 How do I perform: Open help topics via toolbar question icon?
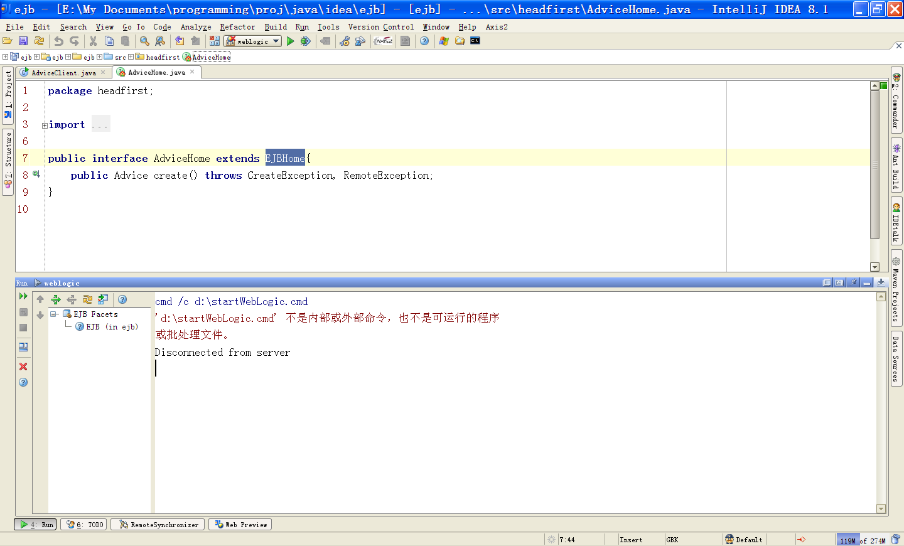click(424, 41)
